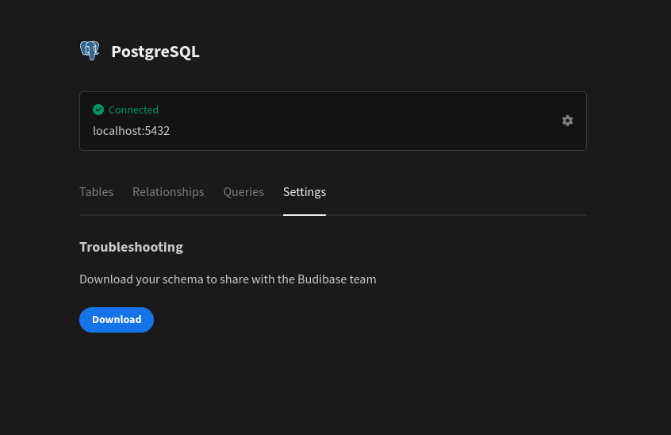Click the PostgreSQL datasource title

coord(155,52)
